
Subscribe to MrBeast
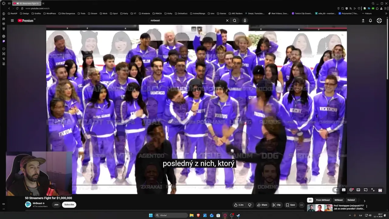(69, 205)
